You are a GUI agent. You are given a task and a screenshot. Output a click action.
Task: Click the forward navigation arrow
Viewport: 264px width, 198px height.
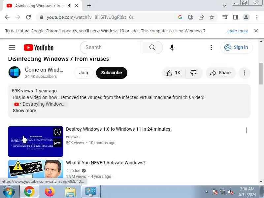18,17
